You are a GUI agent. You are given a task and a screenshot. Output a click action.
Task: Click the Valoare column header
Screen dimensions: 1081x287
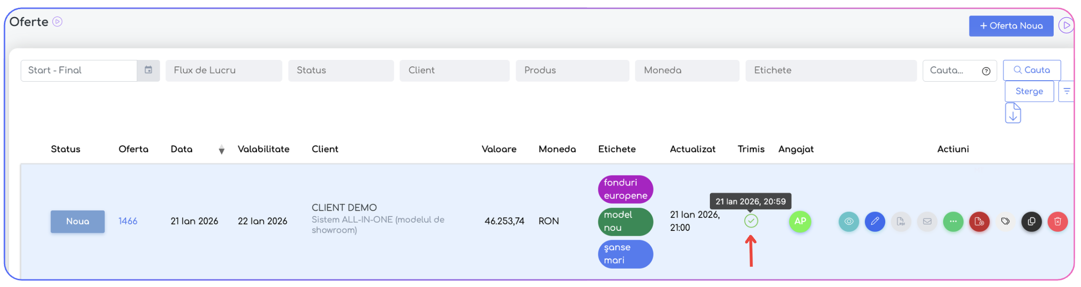coord(499,149)
